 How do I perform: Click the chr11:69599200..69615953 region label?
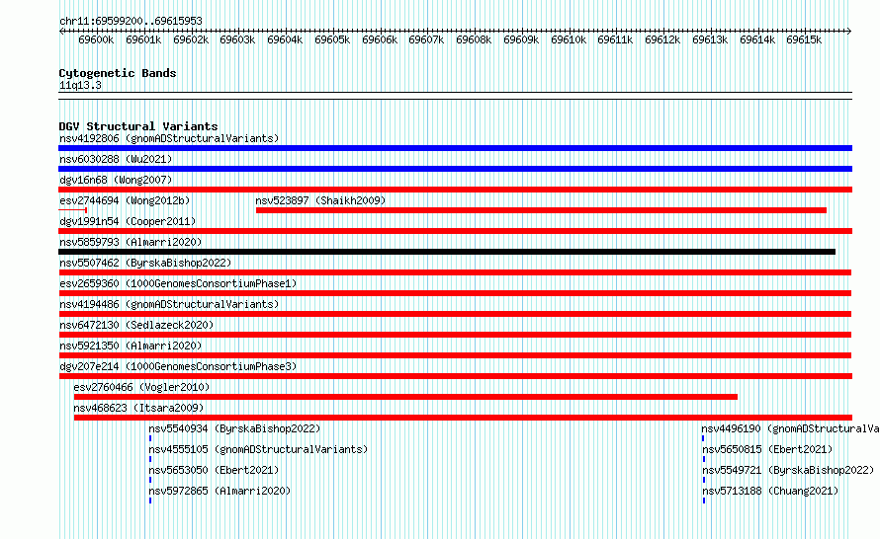[131, 21]
